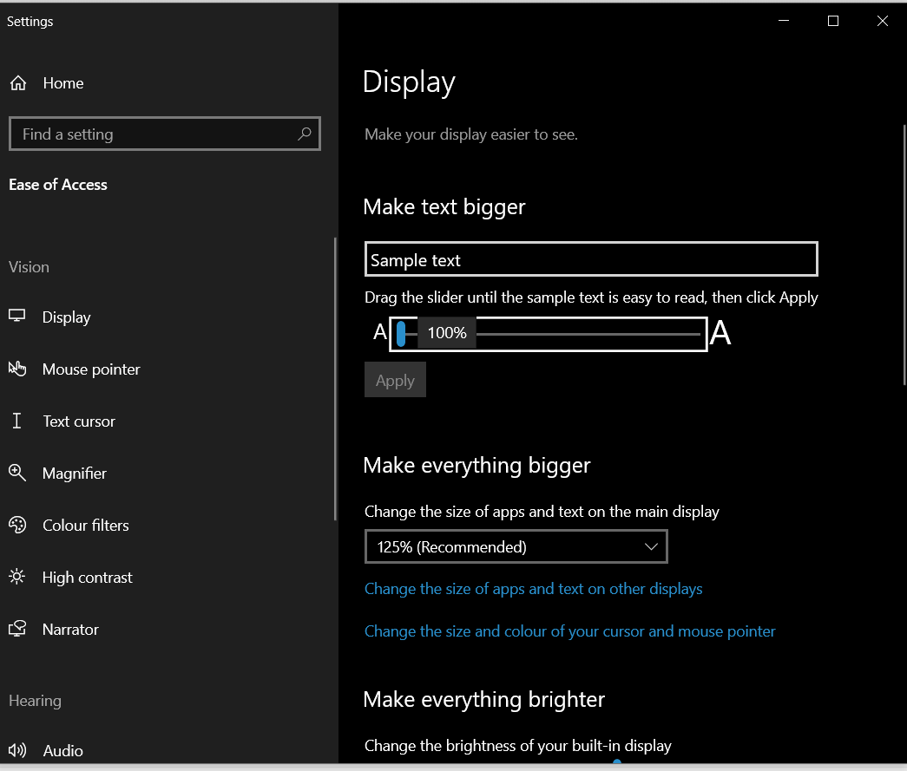The width and height of the screenshot is (907, 771).
Task: Open Audio settings under Hearing
Action: 17,750
